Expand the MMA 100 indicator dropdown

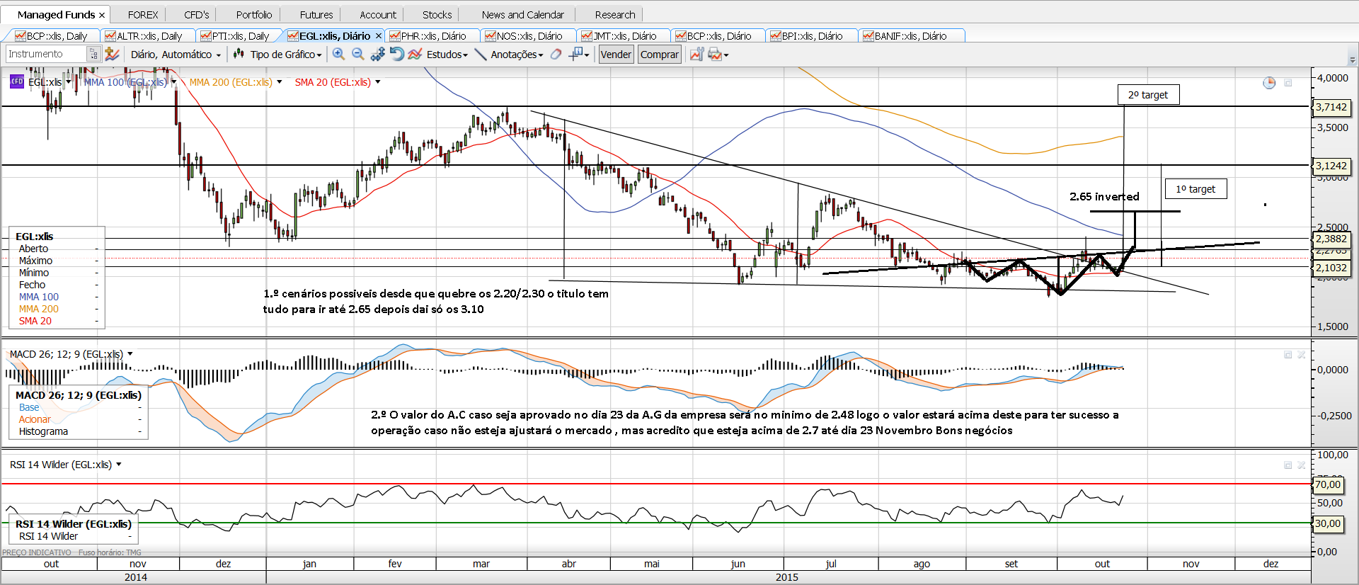pos(173,82)
